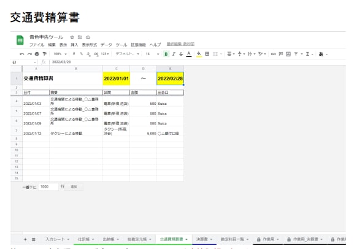The height and width of the screenshot is (249, 360).
Task: Decrease decimal places
Action: (88, 54)
